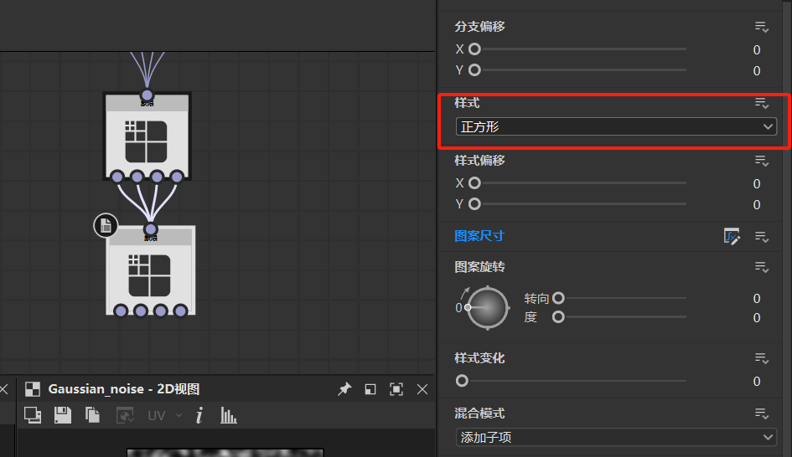Select the upper tile generator node thumbnail
Image resolution: width=792 pixels, height=457 pixels.
point(146,141)
